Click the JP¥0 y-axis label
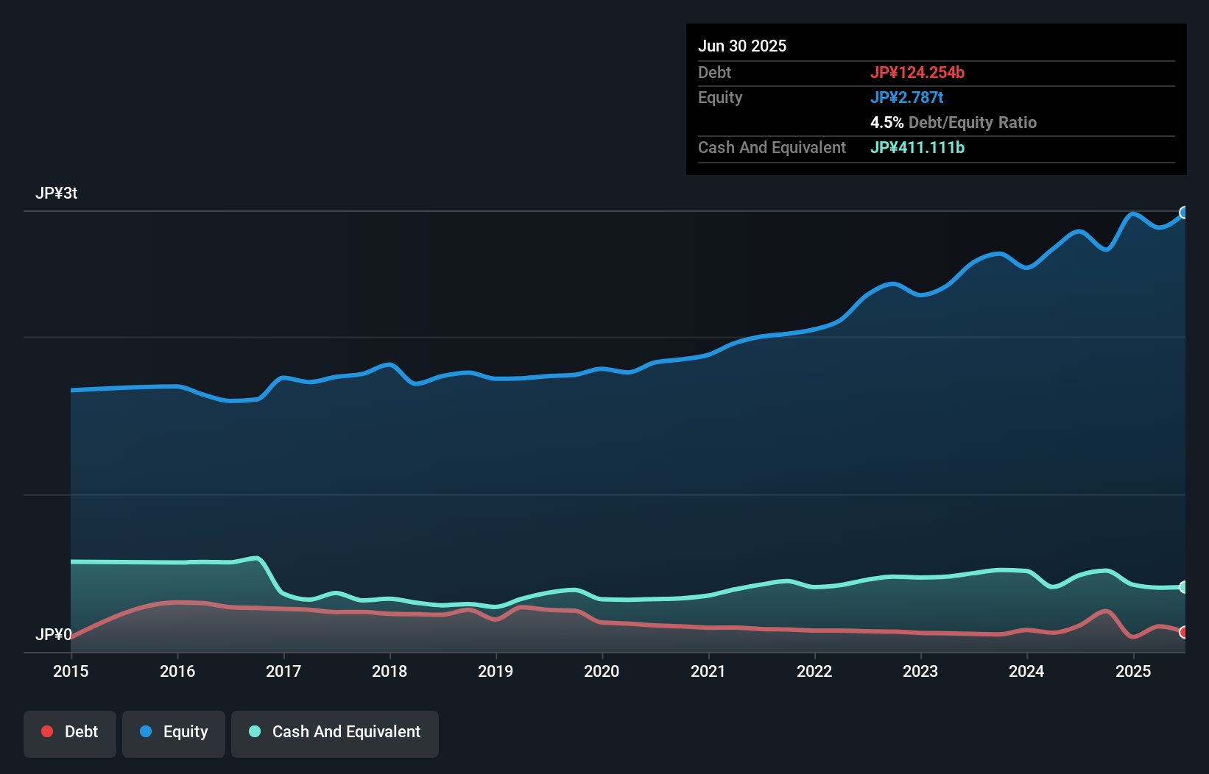The height and width of the screenshot is (774, 1209). (54, 634)
